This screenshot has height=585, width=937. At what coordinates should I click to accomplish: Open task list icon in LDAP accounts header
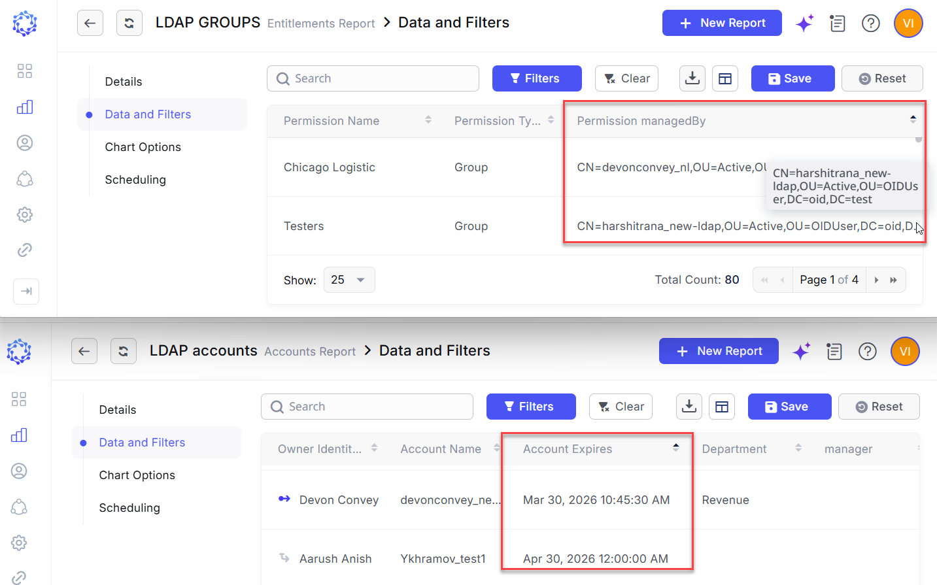[x=834, y=352]
